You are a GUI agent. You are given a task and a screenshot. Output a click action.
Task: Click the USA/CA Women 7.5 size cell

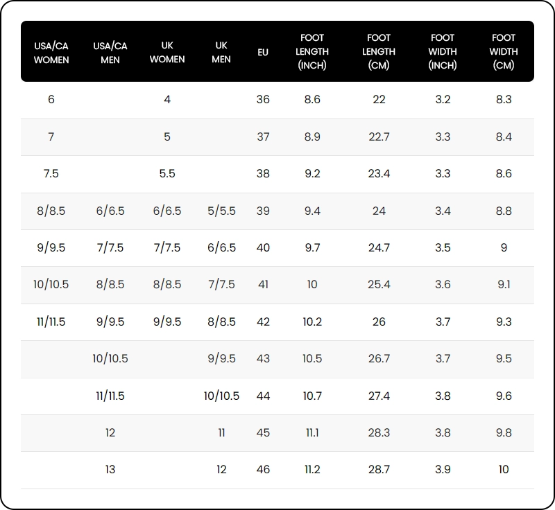pyautogui.click(x=51, y=174)
